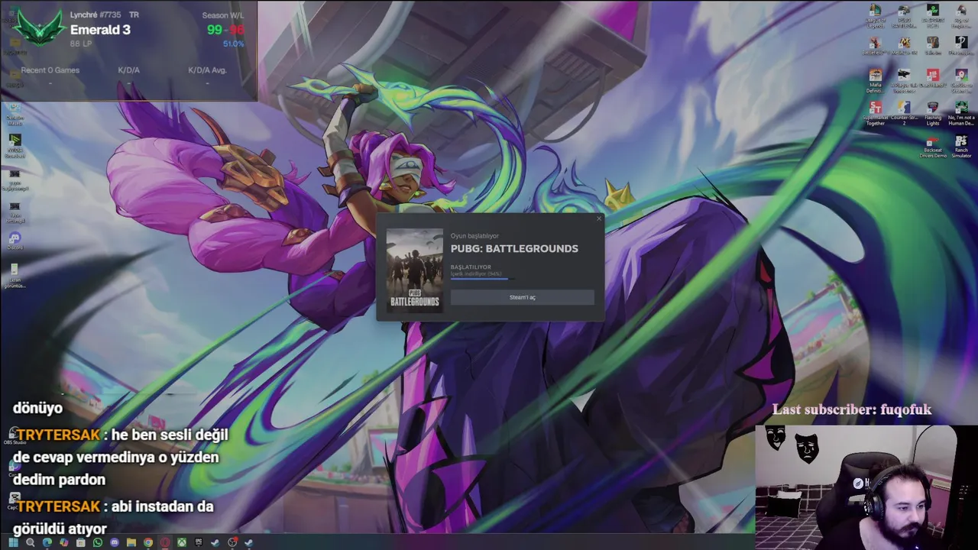The image size is (978, 550).
Task: Close the PUBG launch dialog
Action: (x=598, y=219)
